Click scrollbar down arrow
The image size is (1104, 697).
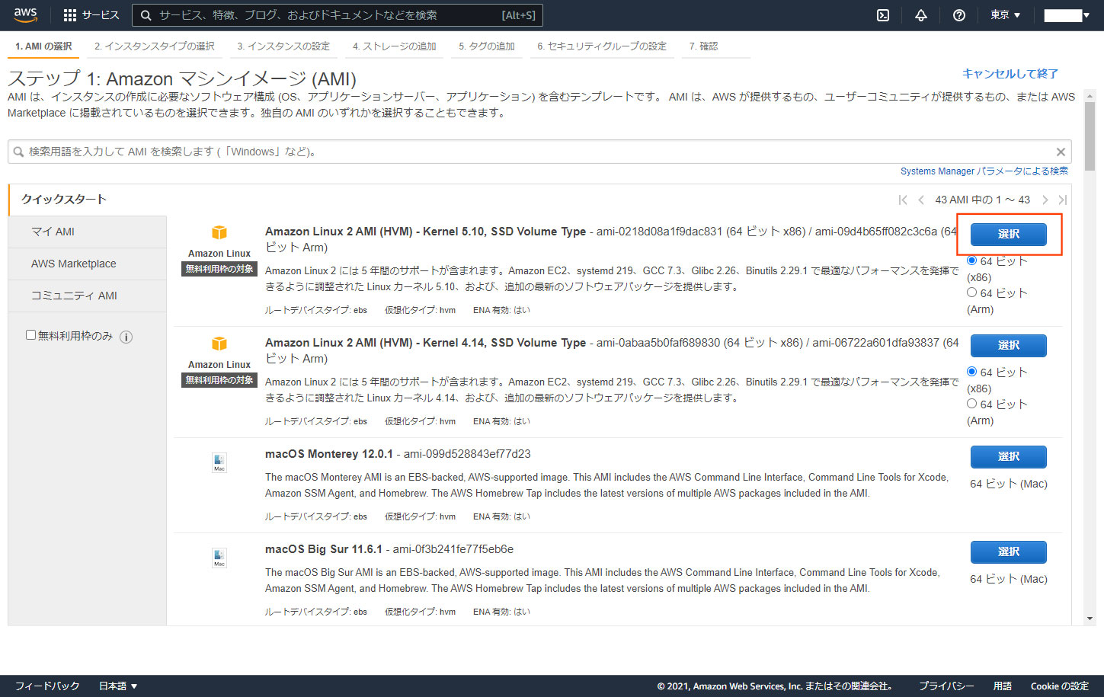tap(1090, 619)
